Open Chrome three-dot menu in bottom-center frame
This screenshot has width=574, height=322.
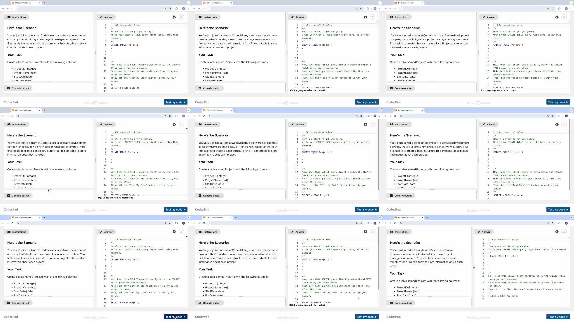379,223
